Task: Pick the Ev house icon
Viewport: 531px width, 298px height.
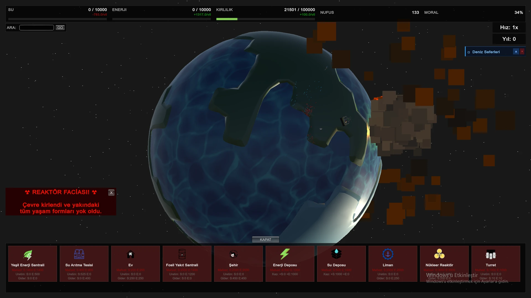Action: (x=131, y=254)
